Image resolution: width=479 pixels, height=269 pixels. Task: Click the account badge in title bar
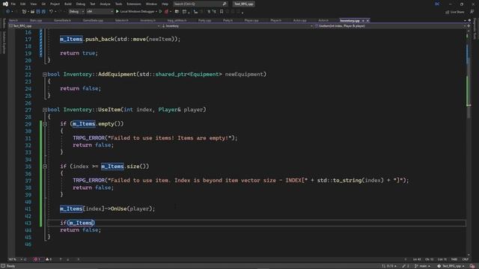(x=437, y=4)
